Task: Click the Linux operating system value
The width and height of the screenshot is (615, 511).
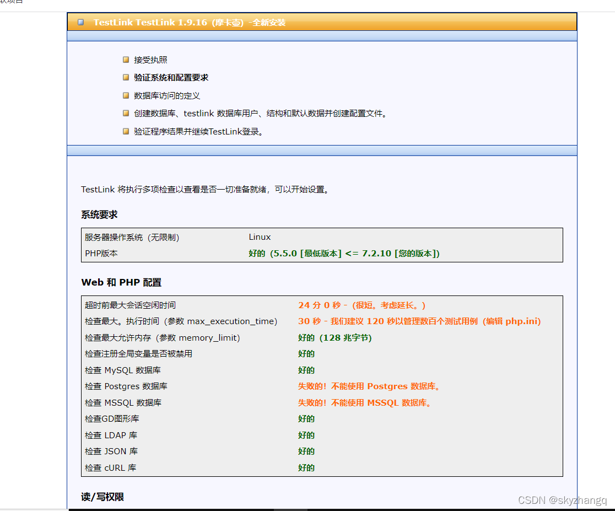Action: tap(260, 237)
